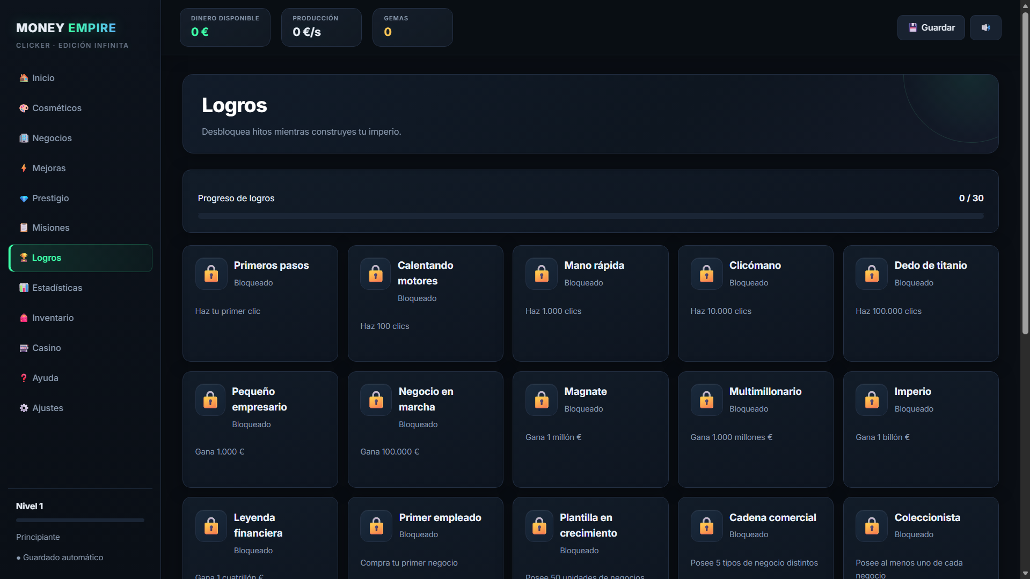This screenshot has width=1030, height=579.
Task: Click the Gemas counter box
Action: 412,27
